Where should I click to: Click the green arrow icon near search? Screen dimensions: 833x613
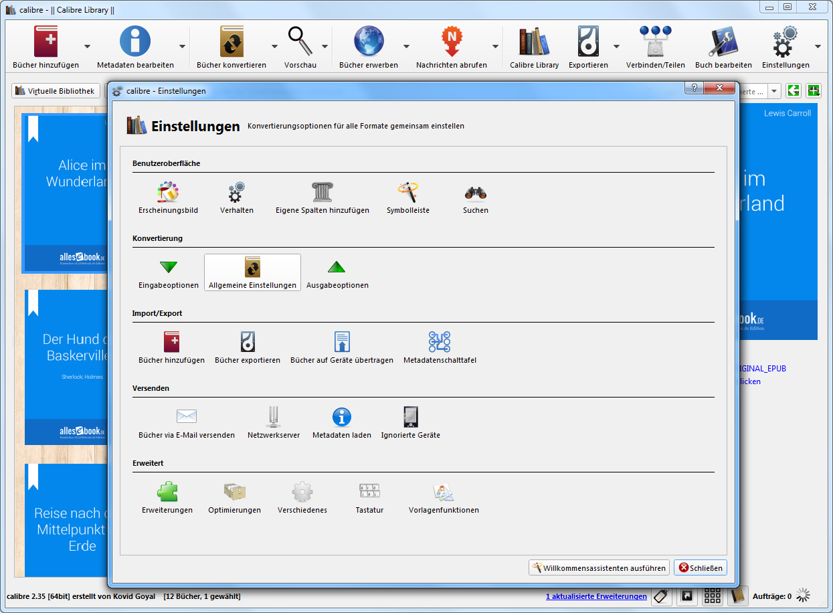click(794, 91)
